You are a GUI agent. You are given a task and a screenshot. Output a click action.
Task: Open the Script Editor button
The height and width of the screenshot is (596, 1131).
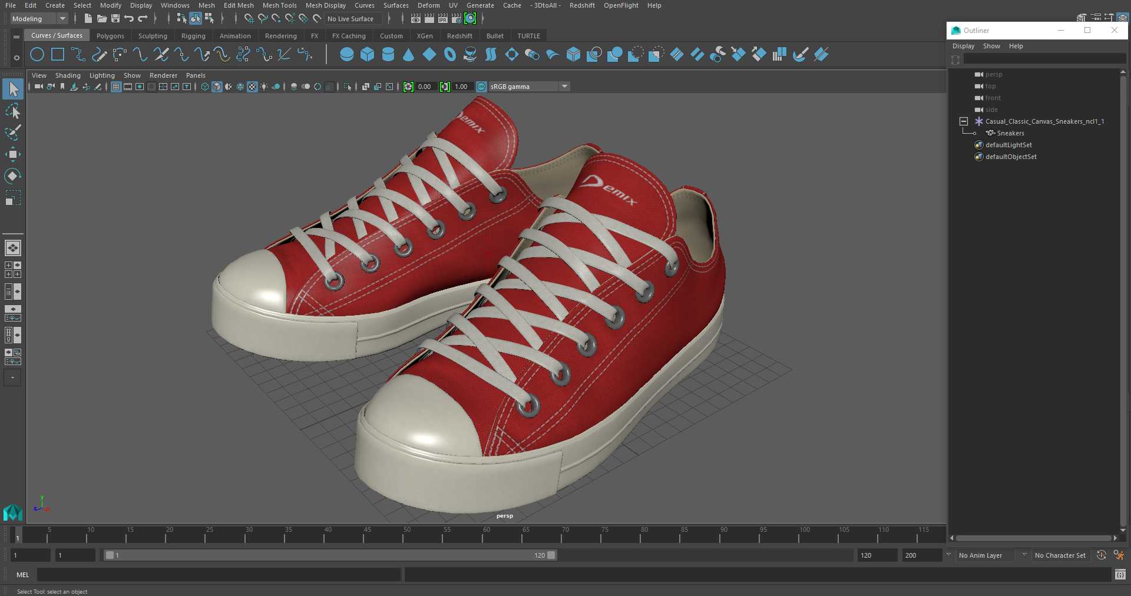pos(1120,574)
